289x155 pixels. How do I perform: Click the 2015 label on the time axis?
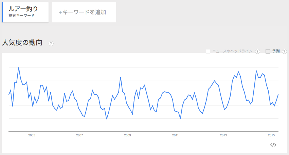[x=271, y=135]
